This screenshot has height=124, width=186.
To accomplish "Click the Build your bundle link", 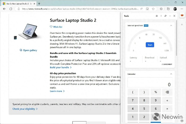I will click(x=60, y=67).
